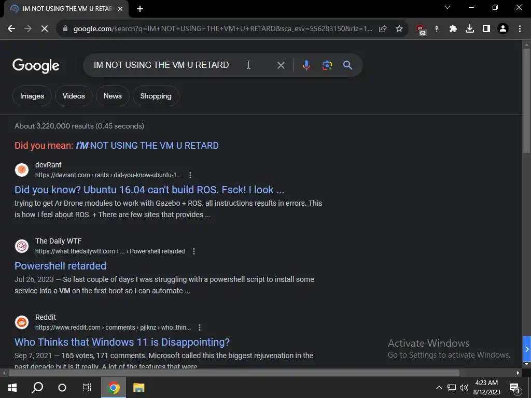Image resolution: width=531 pixels, height=398 pixels.
Task: Open Who Thinks Windows 11 is Disappointing result
Action: tap(122, 342)
